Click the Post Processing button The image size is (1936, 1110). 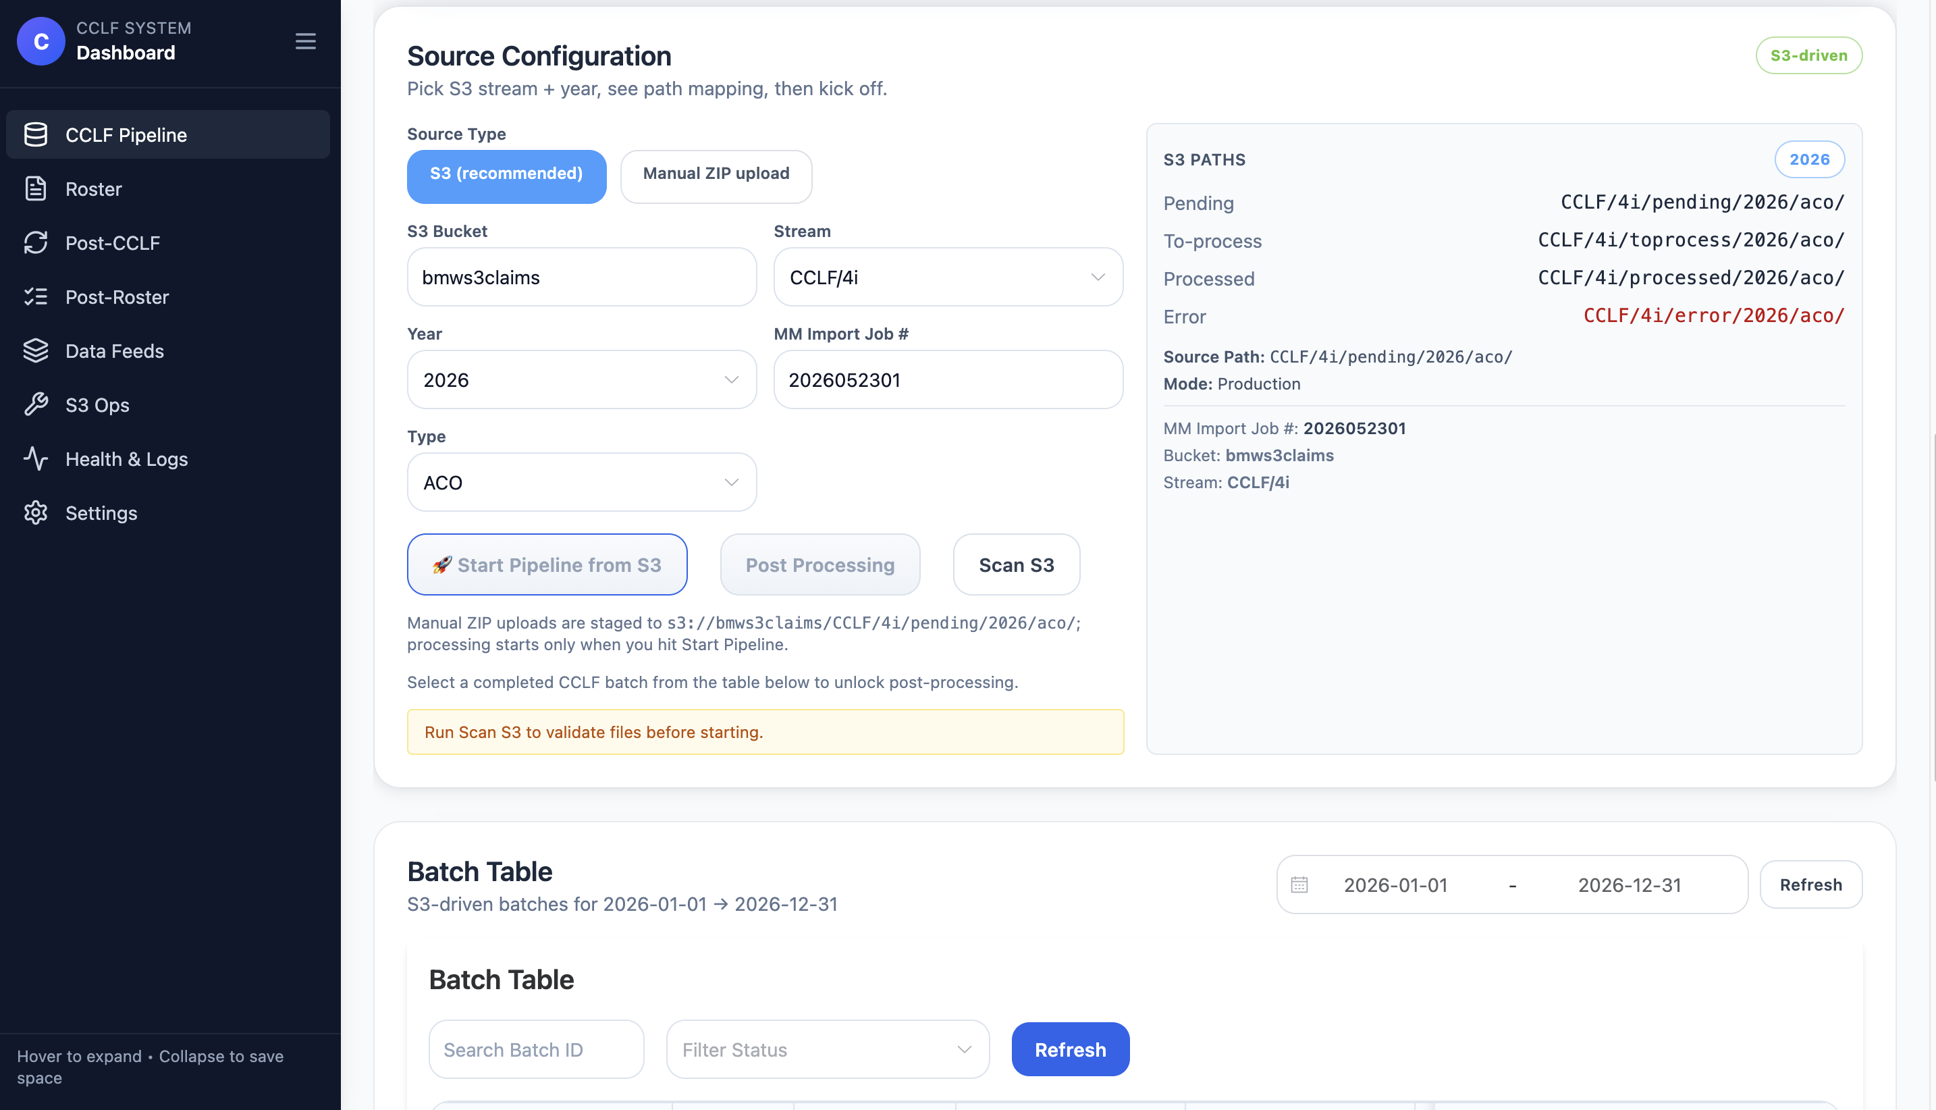click(820, 564)
